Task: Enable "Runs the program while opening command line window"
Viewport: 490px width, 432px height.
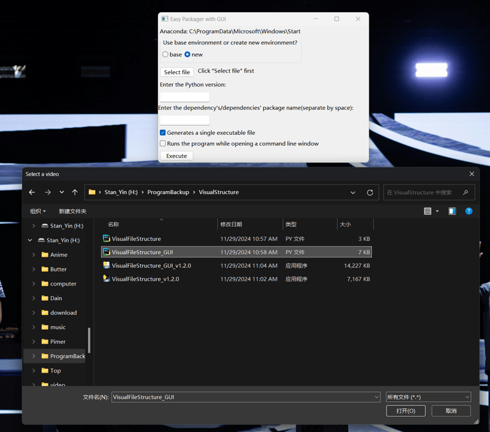Action: pyautogui.click(x=163, y=144)
